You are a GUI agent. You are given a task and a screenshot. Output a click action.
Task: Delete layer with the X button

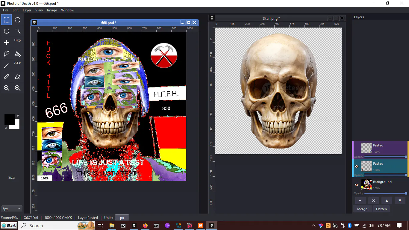pos(373,201)
